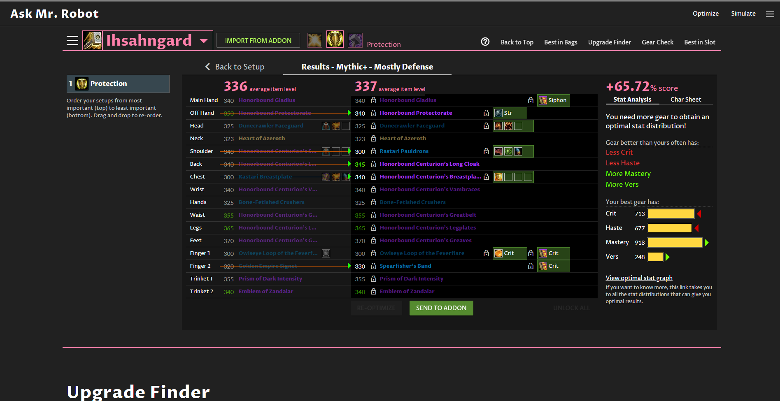Click the Str gem on Honorbound Protectorate

click(510, 113)
